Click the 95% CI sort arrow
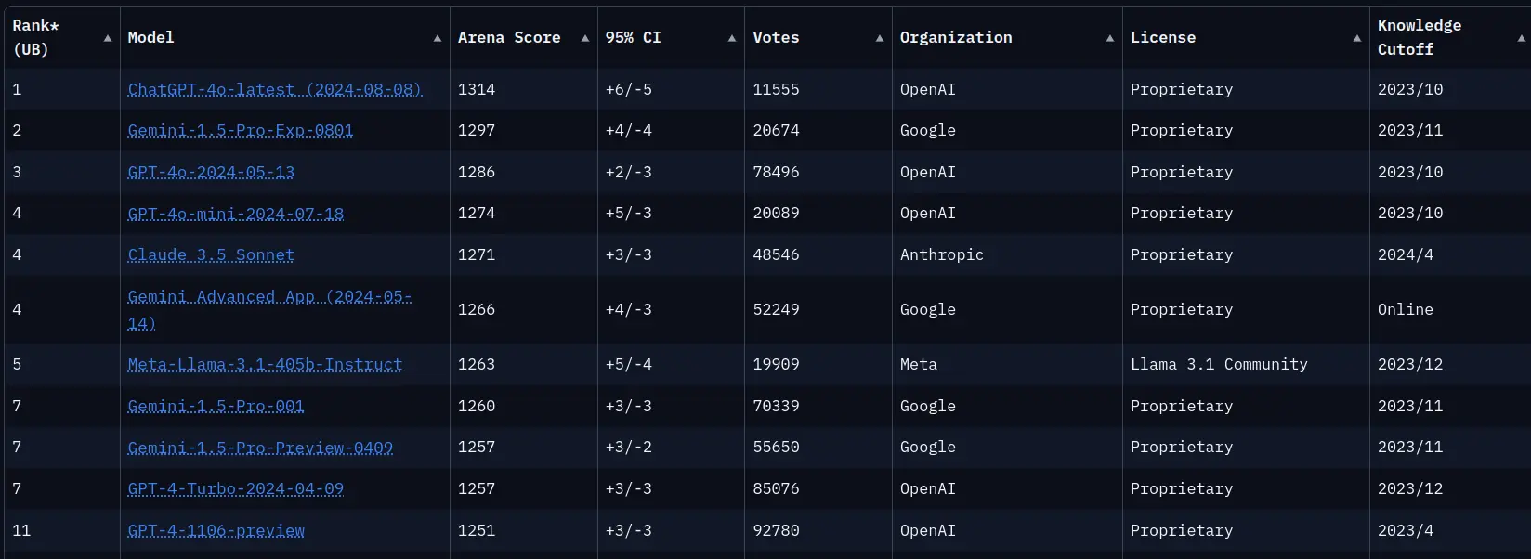Viewport: 1531px width, 559px height. click(732, 38)
